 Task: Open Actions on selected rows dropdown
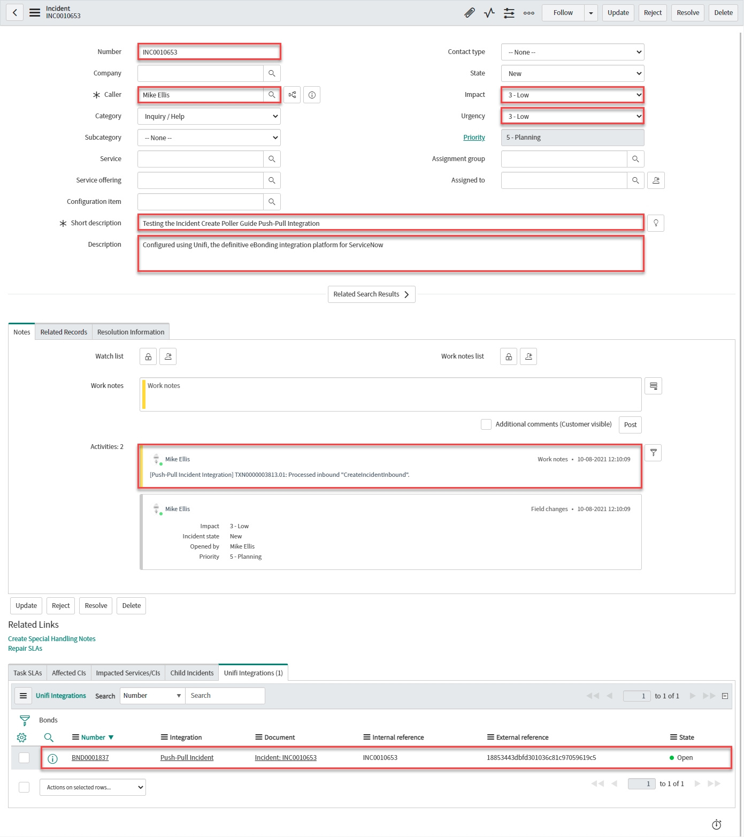tap(93, 787)
